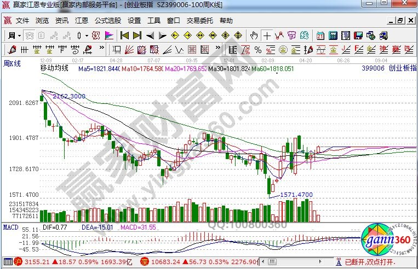Open the 文件 menu

click(x=22, y=20)
